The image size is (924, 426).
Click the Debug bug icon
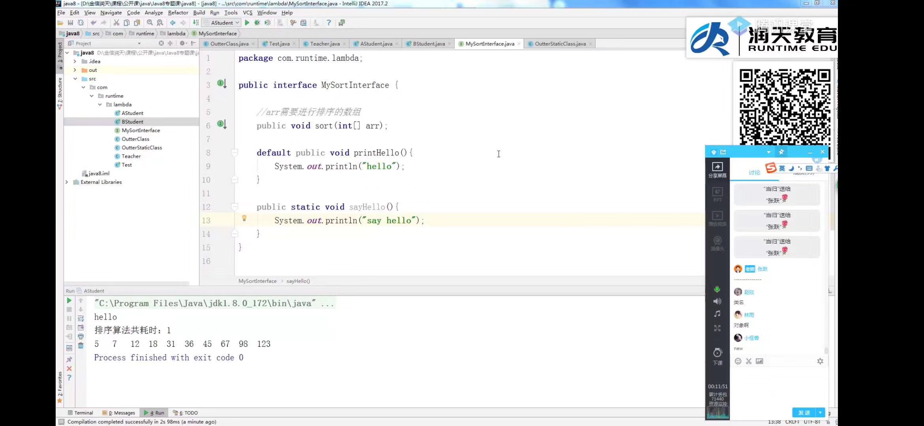coord(257,23)
